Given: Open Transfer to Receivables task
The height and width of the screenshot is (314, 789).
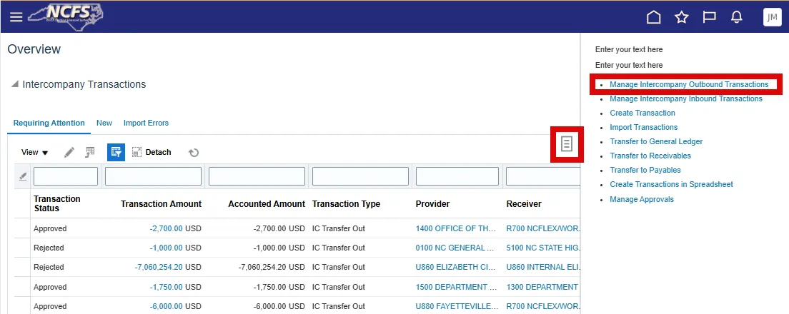Looking at the screenshot, I should point(650,156).
